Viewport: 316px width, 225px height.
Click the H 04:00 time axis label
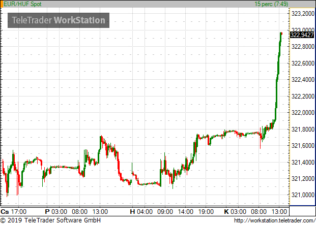pos(141,211)
